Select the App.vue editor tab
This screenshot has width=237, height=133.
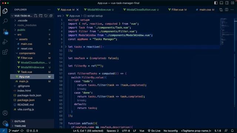[x=66, y=10]
